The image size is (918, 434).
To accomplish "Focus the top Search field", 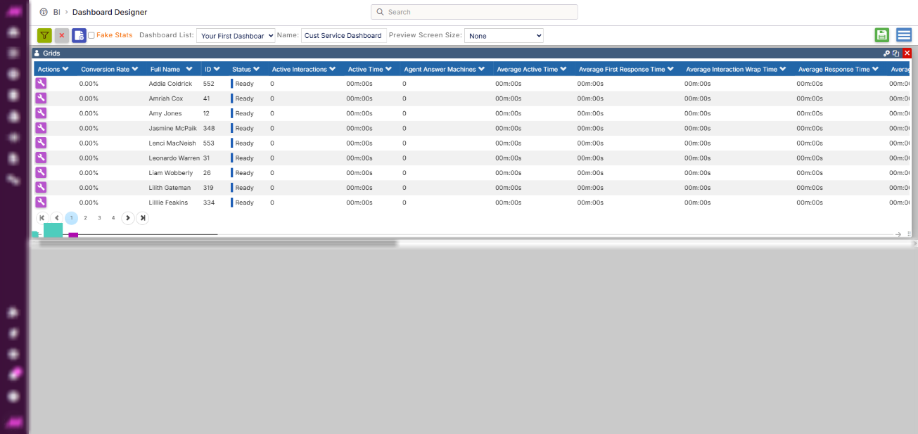I will (x=474, y=12).
